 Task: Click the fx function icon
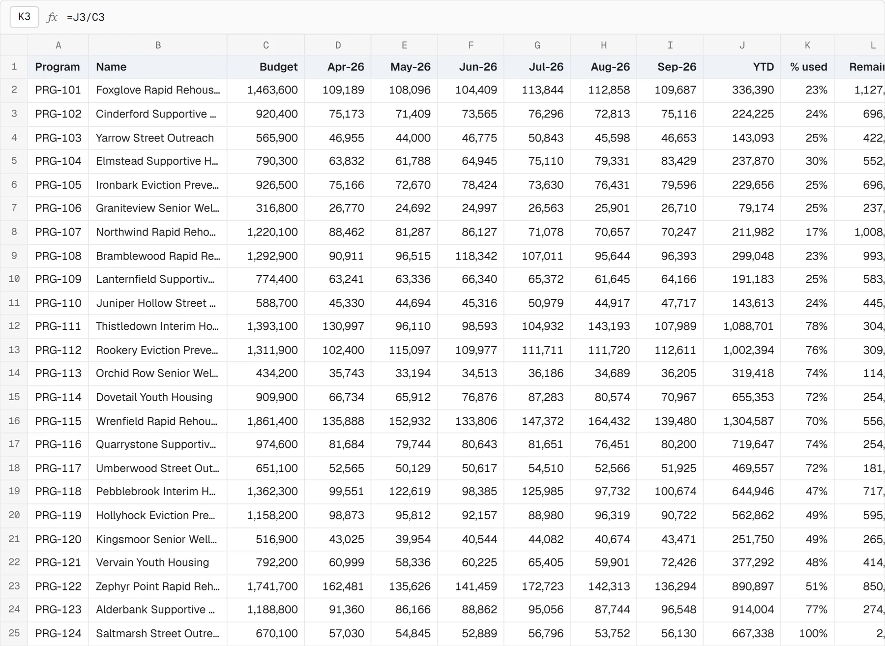(x=52, y=17)
